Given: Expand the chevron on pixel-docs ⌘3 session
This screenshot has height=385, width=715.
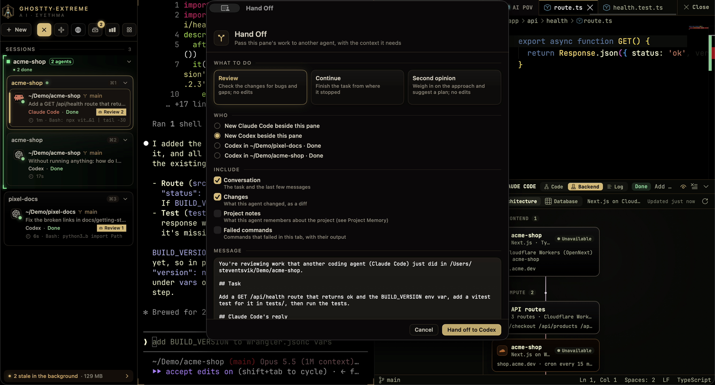Looking at the screenshot, I should pos(126,199).
